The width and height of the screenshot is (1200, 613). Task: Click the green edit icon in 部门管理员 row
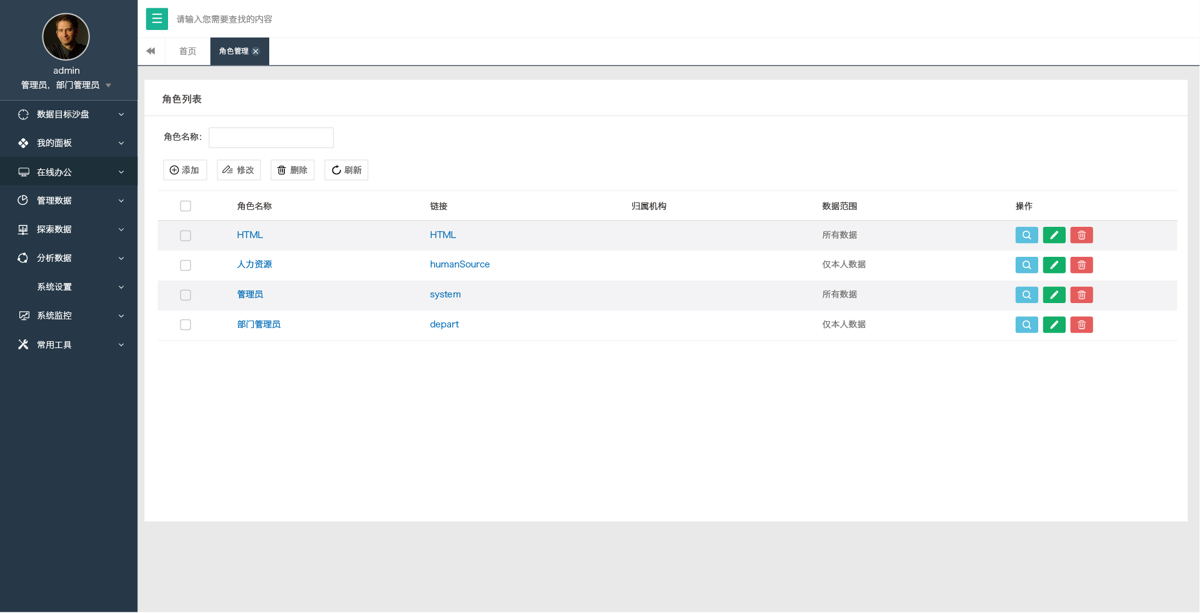point(1054,325)
